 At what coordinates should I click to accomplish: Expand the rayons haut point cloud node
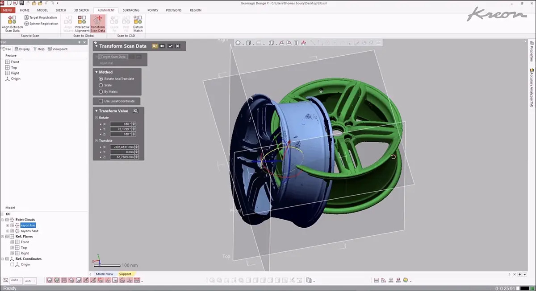pyautogui.click(x=8, y=231)
